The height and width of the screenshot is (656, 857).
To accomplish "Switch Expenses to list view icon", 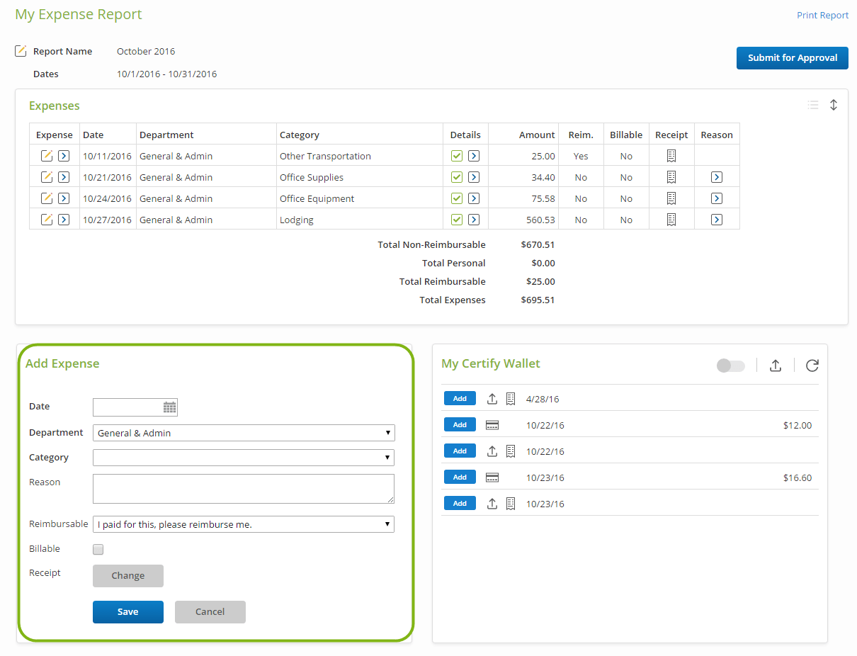I will click(813, 105).
